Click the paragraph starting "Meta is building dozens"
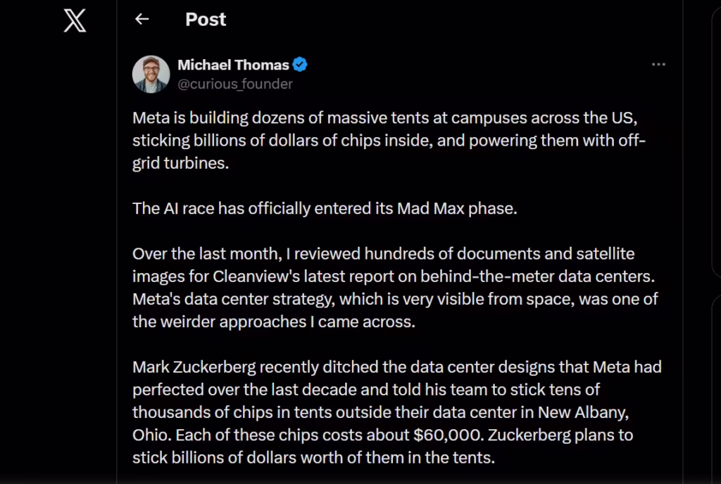 tap(389, 141)
